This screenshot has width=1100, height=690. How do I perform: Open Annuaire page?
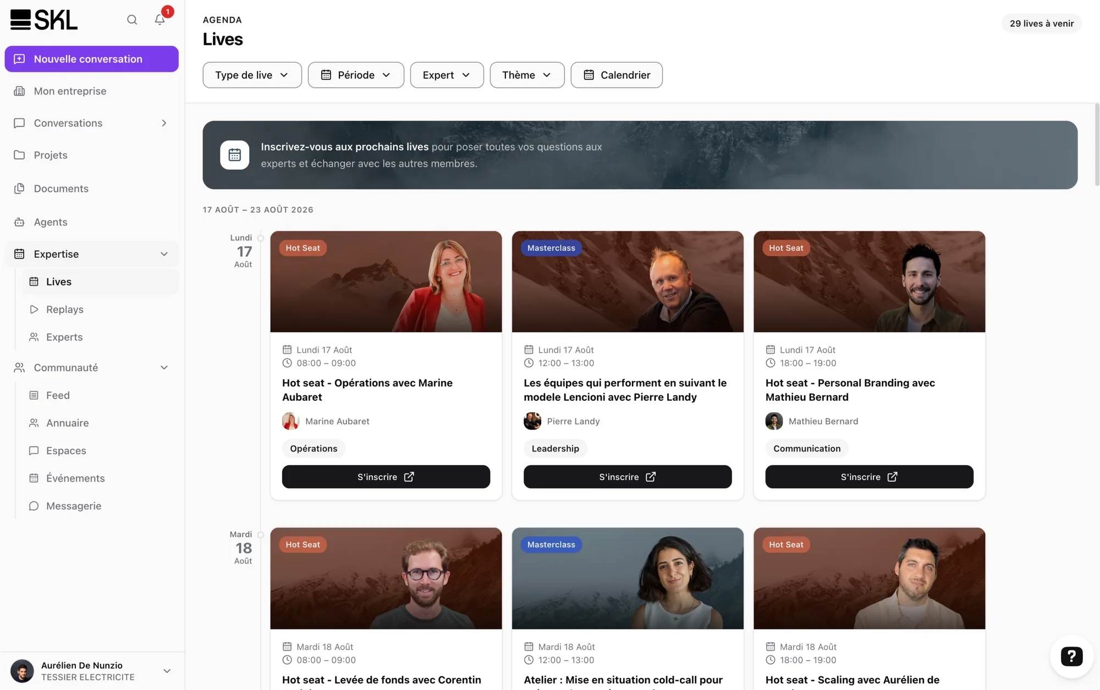point(100,423)
